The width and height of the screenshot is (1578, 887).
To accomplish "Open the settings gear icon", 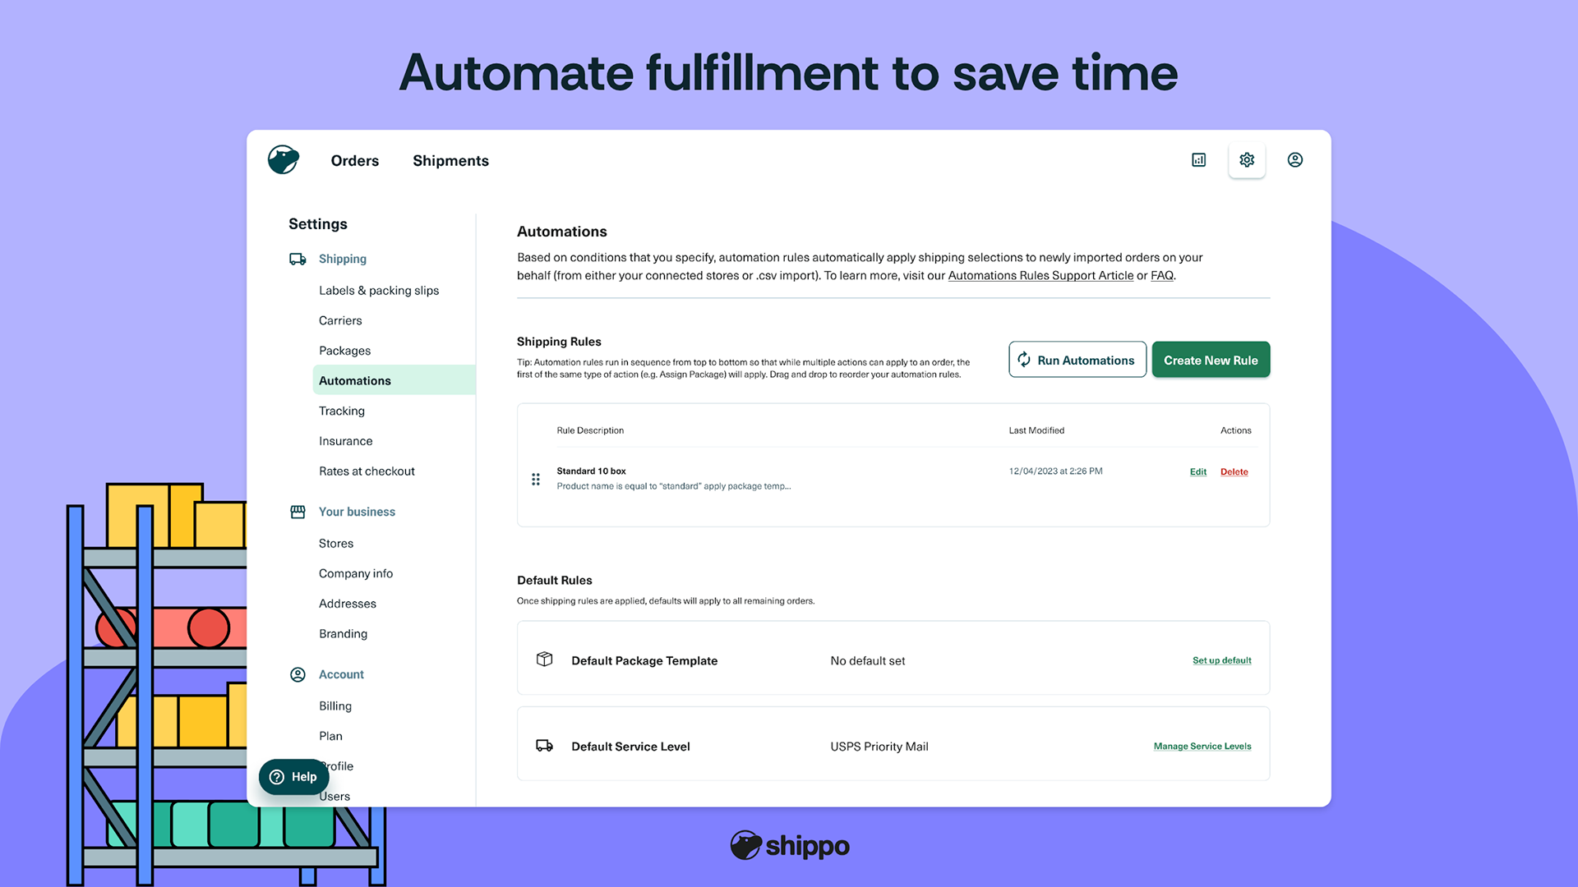I will [x=1247, y=160].
